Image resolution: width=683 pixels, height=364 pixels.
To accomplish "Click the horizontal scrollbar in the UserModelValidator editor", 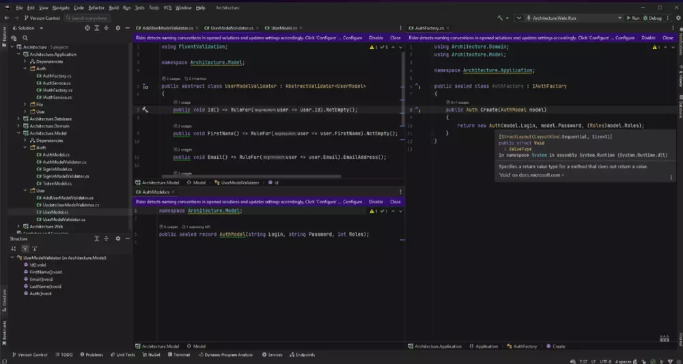I will point(251,177).
